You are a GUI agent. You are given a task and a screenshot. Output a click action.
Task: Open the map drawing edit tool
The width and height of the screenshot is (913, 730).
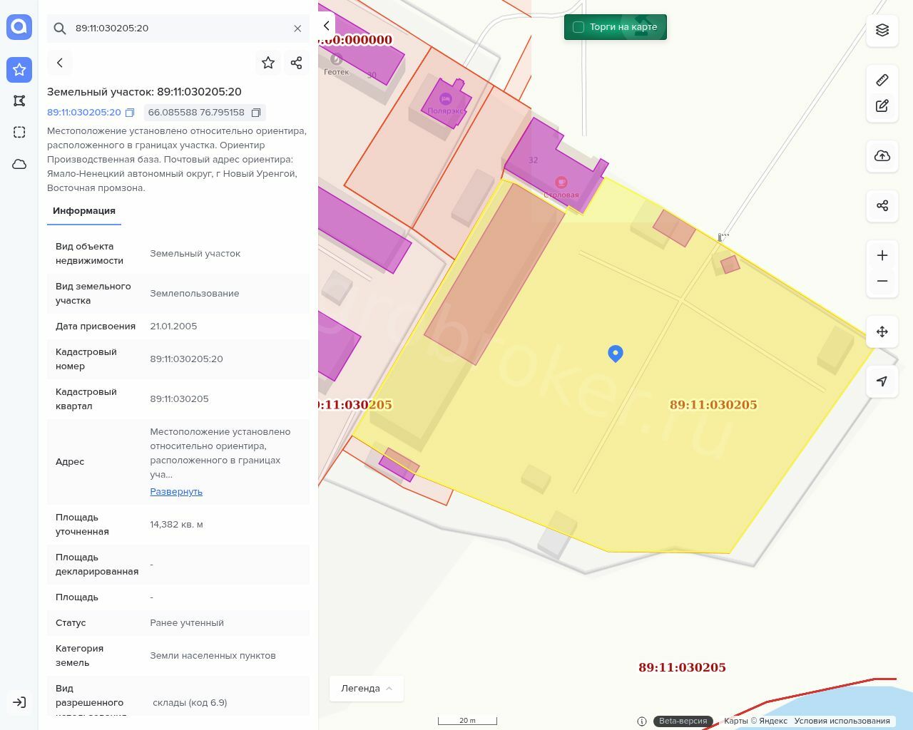pyautogui.click(x=882, y=106)
